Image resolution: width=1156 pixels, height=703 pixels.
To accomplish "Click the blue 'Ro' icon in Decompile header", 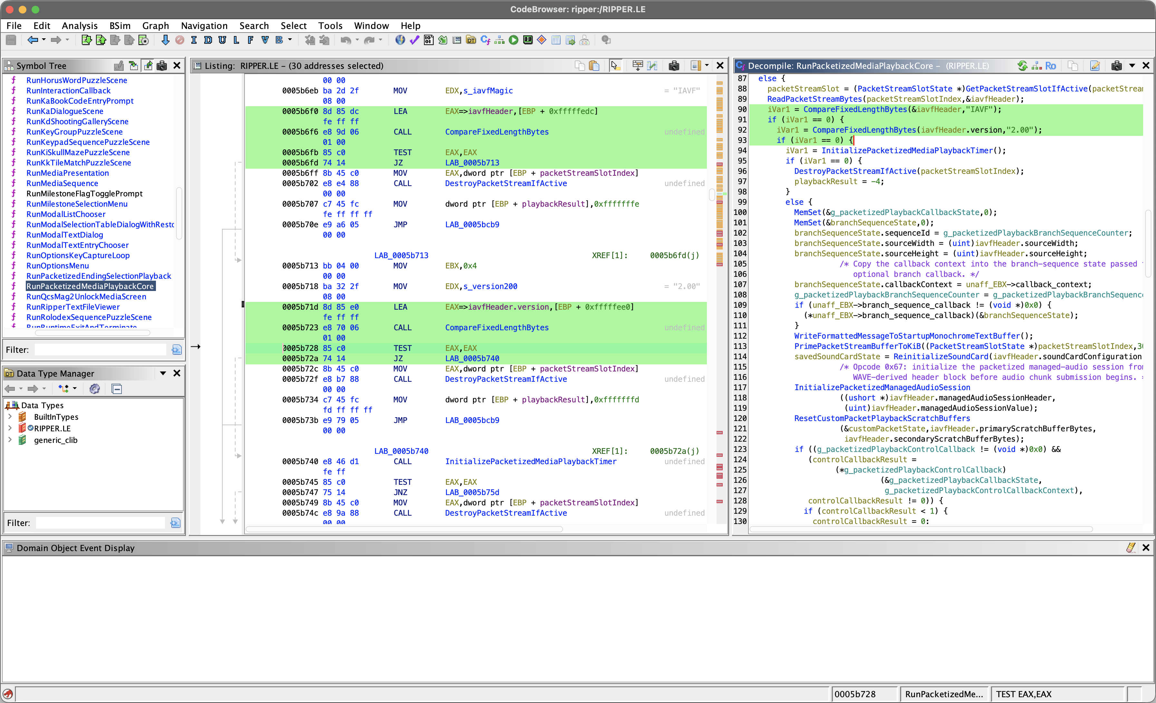I will click(x=1050, y=66).
